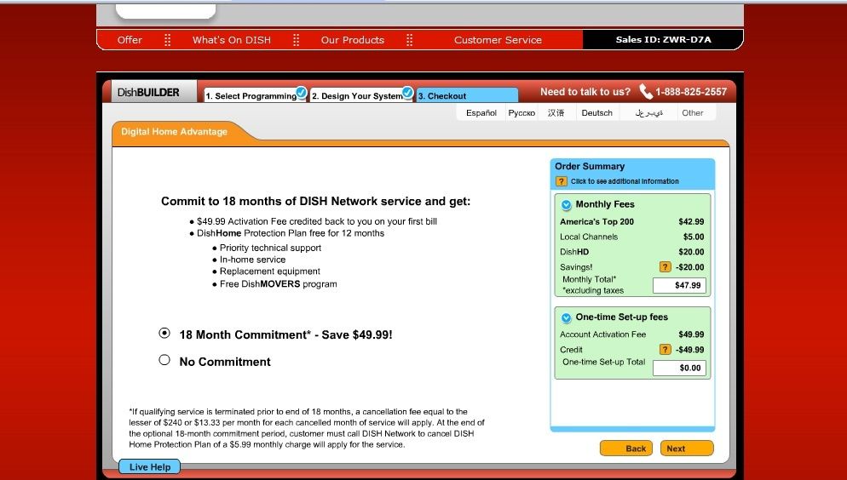This screenshot has width=847, height=480.
Task: Switch language to Русско
Action: click(x=521, y=112)
